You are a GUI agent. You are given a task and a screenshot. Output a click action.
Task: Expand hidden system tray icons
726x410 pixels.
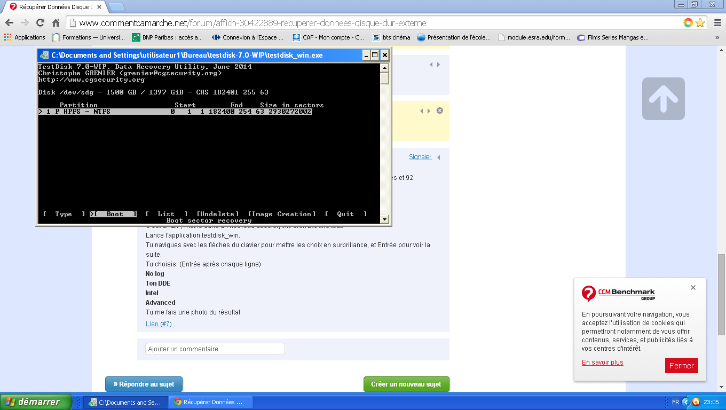point(686,402)
